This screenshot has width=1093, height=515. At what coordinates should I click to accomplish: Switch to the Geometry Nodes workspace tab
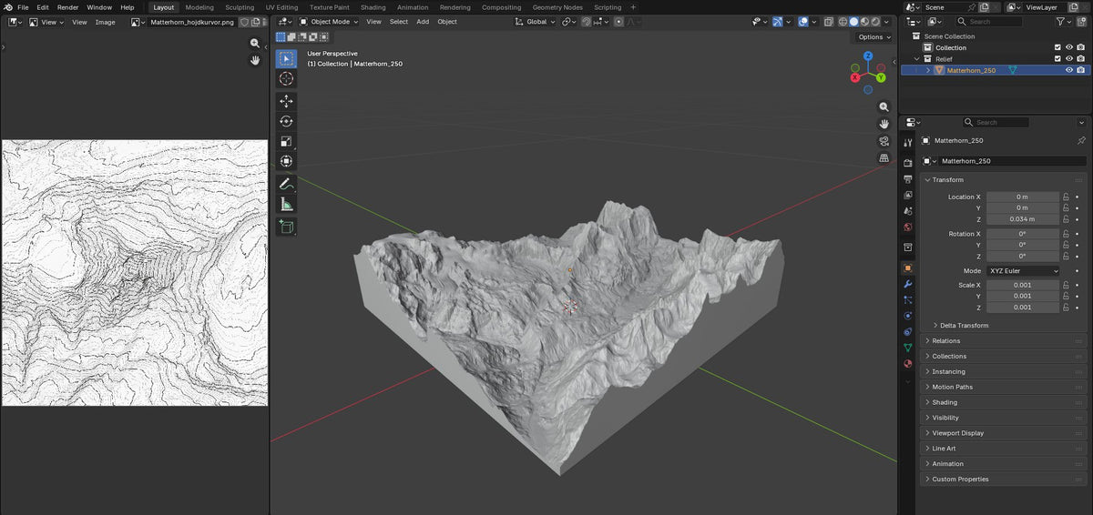[x=557, y=7]
